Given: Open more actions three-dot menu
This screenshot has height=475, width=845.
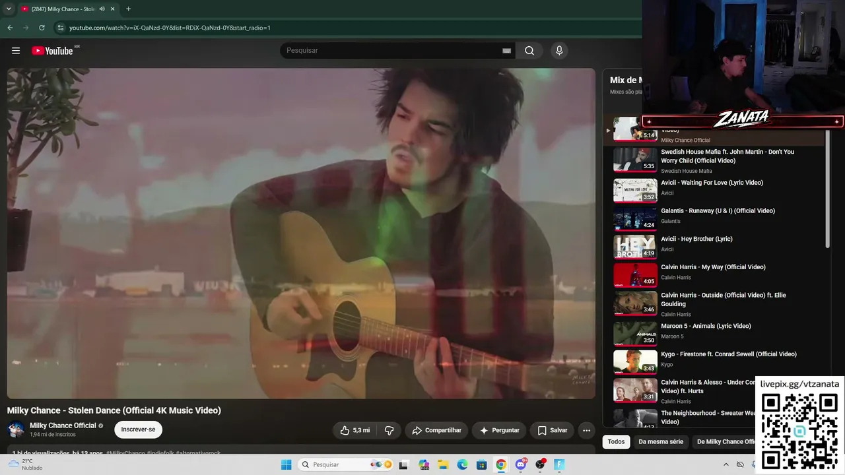Looking at the screenshot, I should [x=586, y=430].
